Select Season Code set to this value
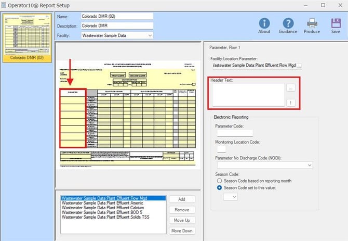Image resolution: width=348 pixels, height=241 pixels. pyautogui.click(x=219, y=187)
